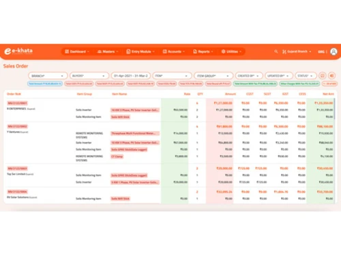Open the user profile avatar icon

point(333,52)
